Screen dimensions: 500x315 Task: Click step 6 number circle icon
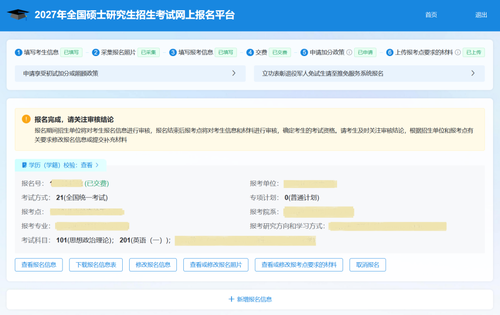[390, 52]
